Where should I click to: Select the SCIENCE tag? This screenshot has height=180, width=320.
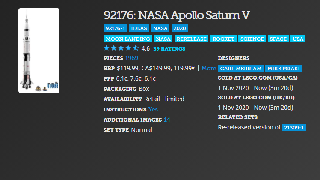click(x=252, y=39)
